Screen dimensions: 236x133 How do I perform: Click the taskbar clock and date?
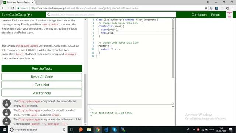point(221,130)
